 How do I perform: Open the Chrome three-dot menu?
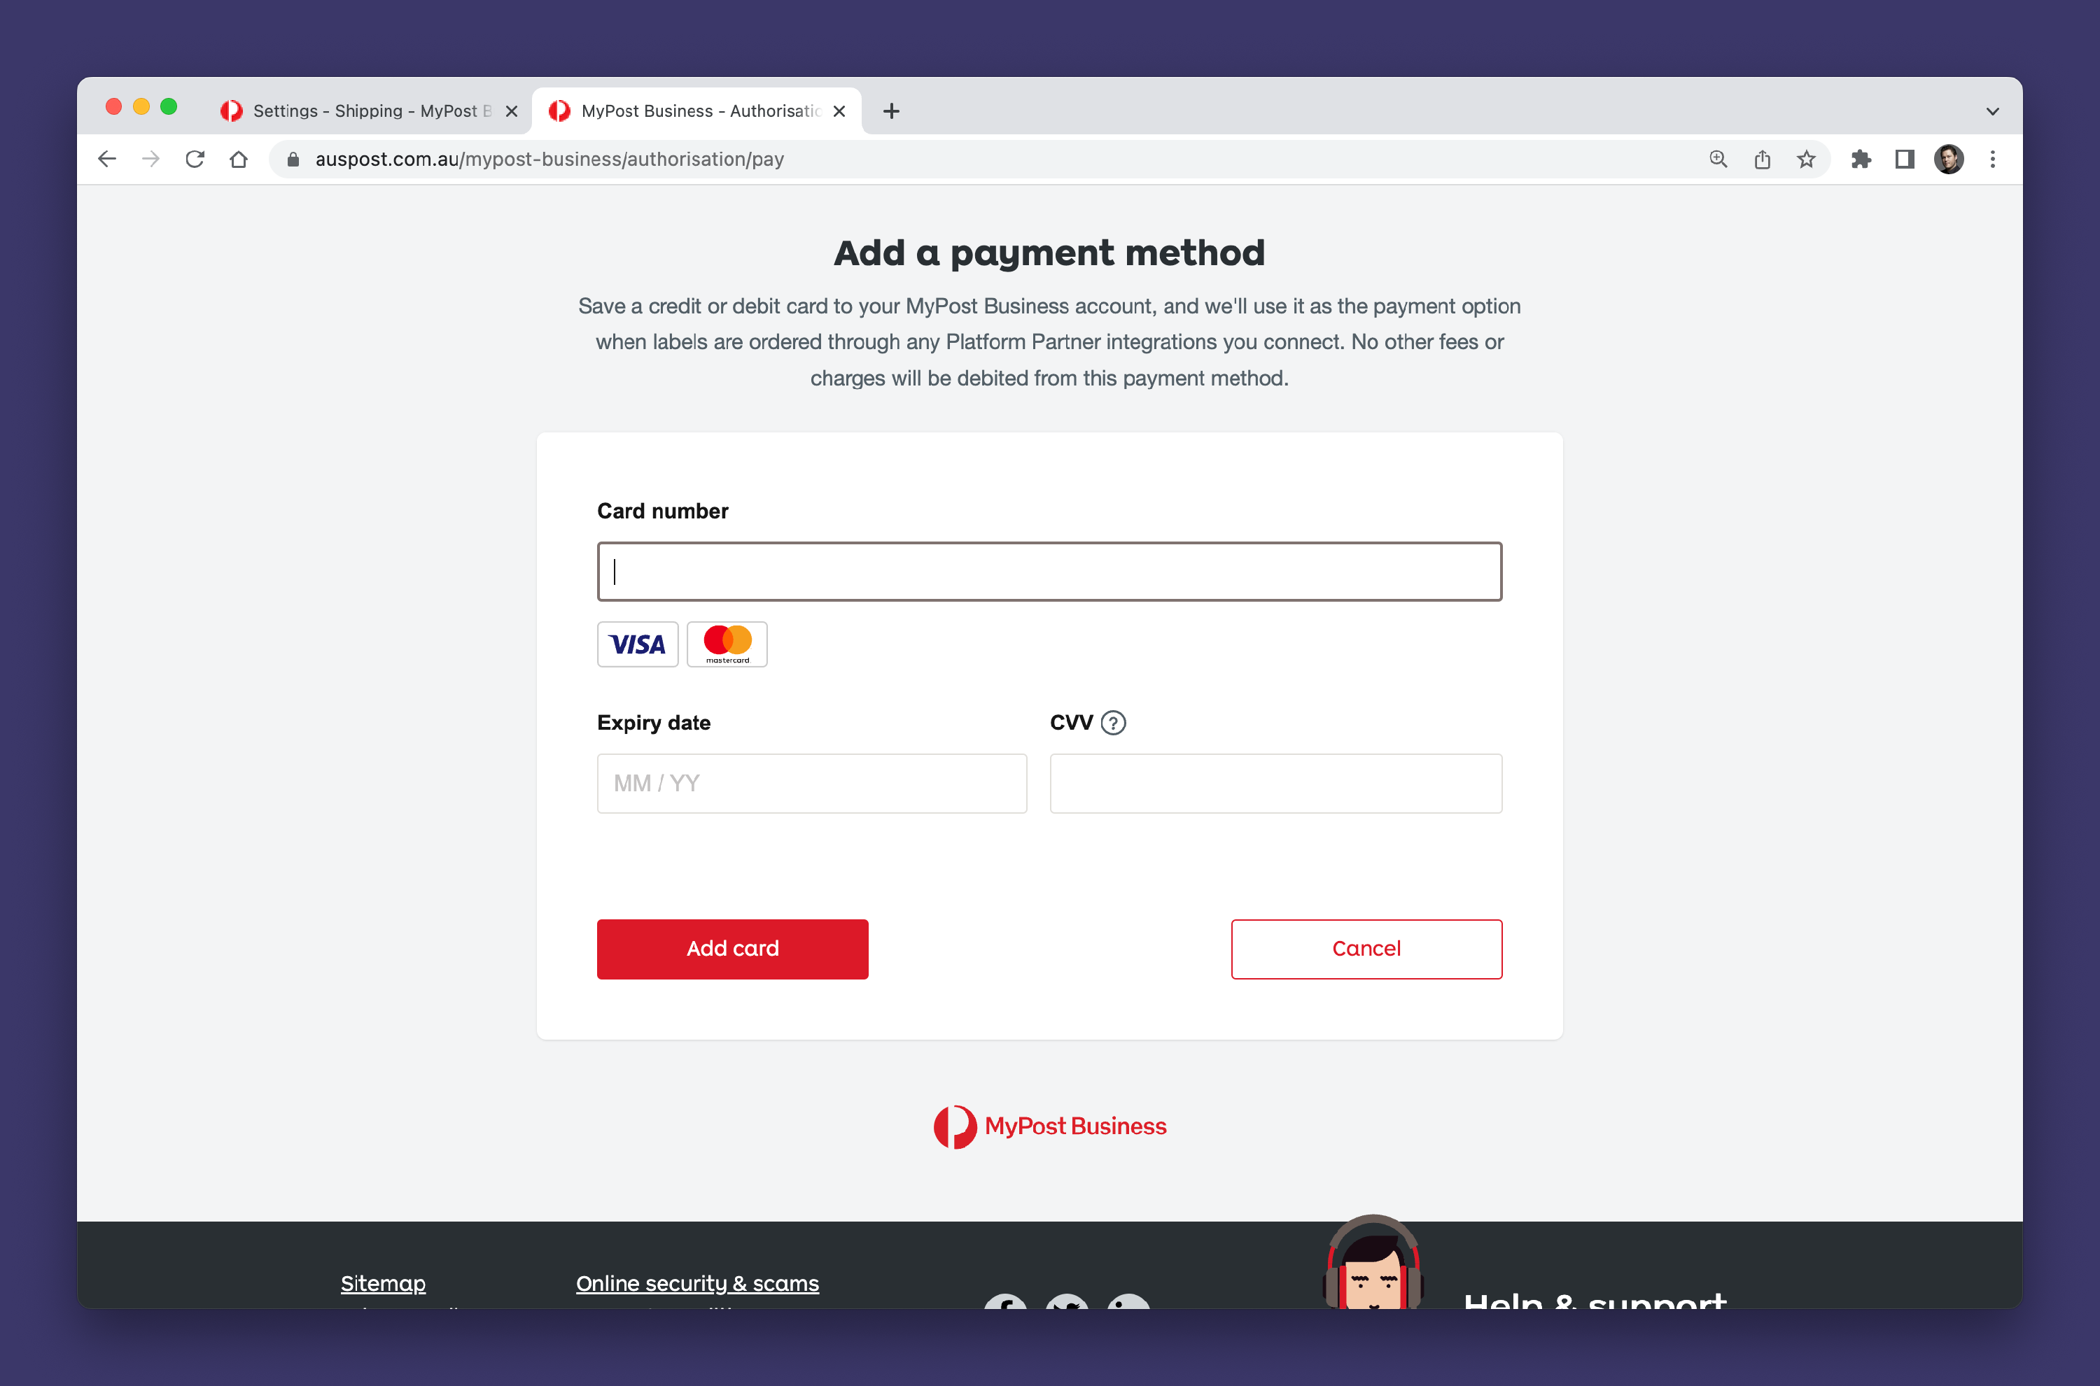pyautogui.click(x=1992, y=159)
